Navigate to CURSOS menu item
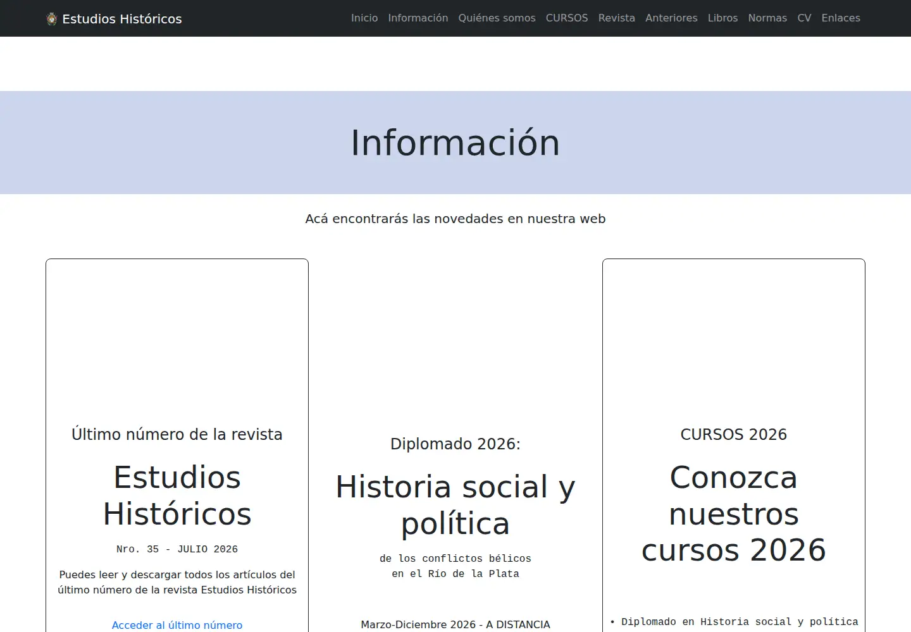This screenshot has width=911, height=632. (x=567, y=18)
